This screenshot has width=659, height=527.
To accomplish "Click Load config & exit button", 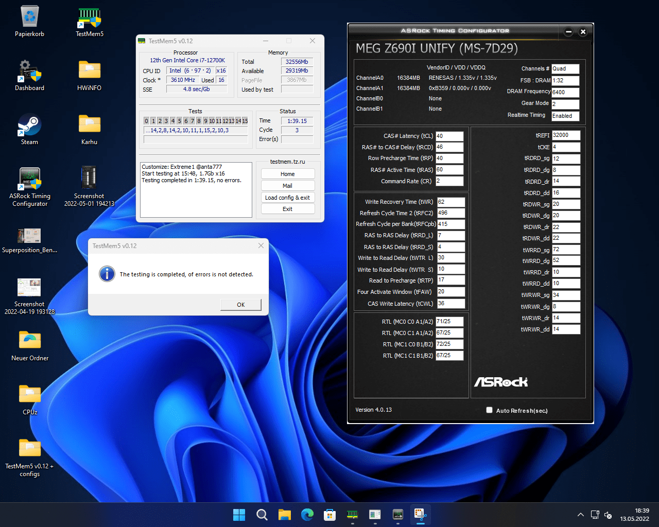I will click(x=288, y=198).
